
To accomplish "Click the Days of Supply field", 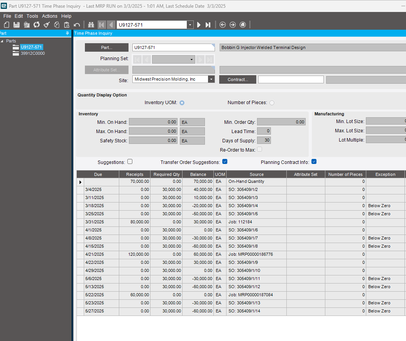I will coord(264,140).
